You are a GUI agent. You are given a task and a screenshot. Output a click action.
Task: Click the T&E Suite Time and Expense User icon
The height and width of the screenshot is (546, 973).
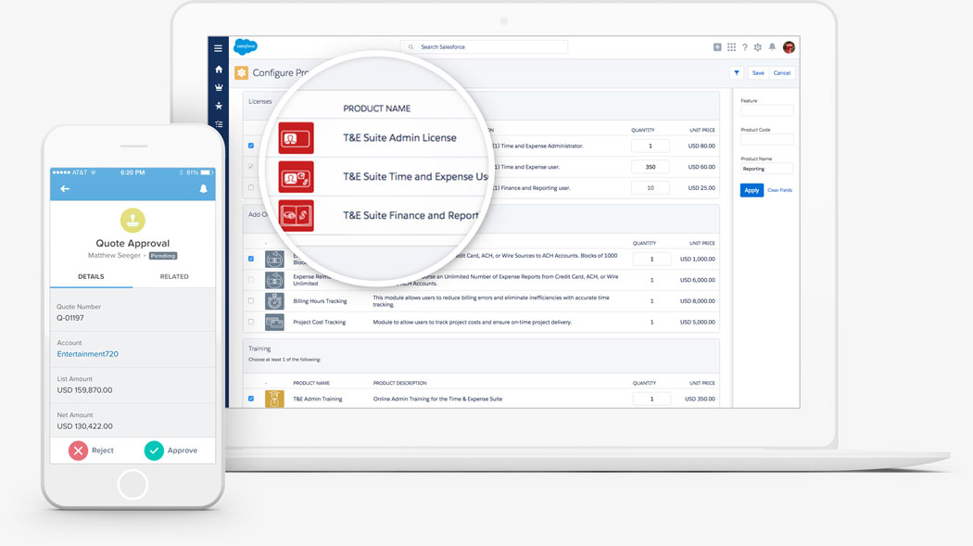pyautogui.click(x=296, y=177)
